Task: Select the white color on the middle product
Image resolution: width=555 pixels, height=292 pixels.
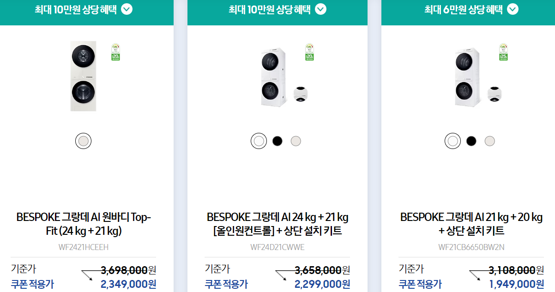Action: (x=258, y=141)
